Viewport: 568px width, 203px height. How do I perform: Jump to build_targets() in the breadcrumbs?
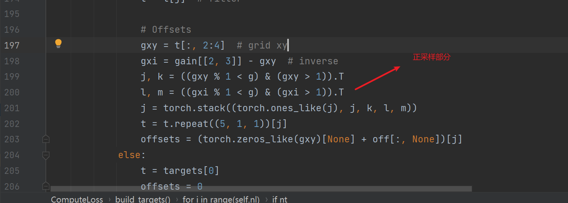click(143, 199)
